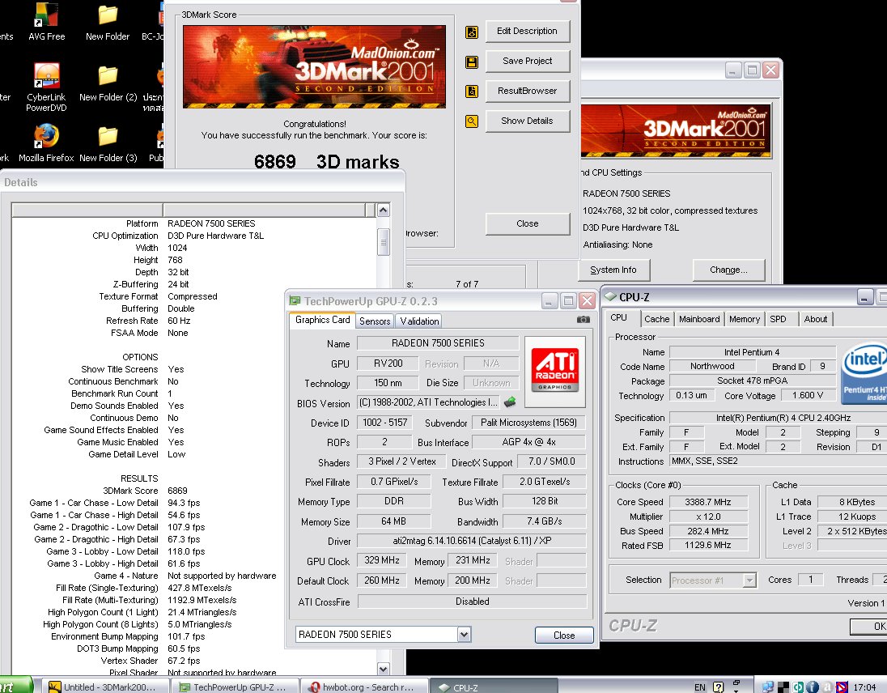Click Vertex Shader 67.2 fps row
Viewport: 887px width, 693px height.
tap(194, 661)
